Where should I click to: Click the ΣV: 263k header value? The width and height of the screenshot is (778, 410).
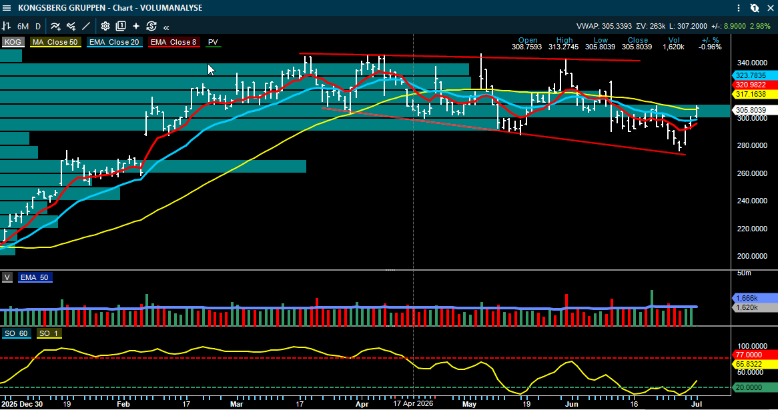tap(651, 26)
